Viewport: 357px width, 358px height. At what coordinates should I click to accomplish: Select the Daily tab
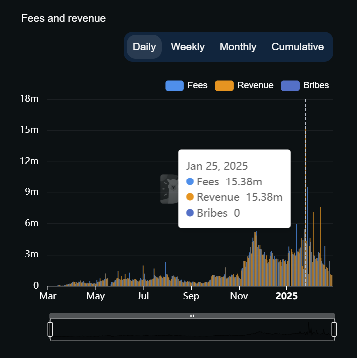[144, 47]
